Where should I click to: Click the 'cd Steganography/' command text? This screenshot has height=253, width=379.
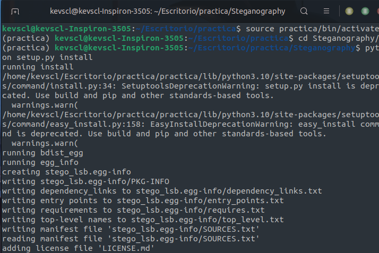339,38
